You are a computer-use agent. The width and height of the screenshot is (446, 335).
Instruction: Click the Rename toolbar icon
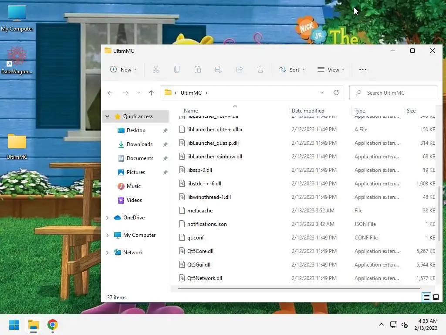pos(219,69)
